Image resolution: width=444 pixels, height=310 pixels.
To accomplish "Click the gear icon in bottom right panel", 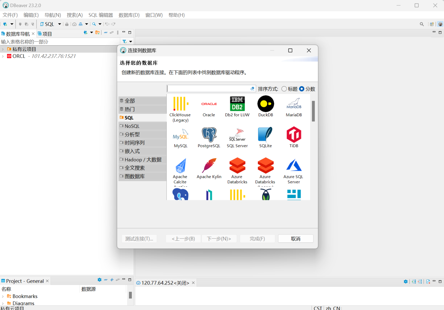I will (x=406, y=282).
